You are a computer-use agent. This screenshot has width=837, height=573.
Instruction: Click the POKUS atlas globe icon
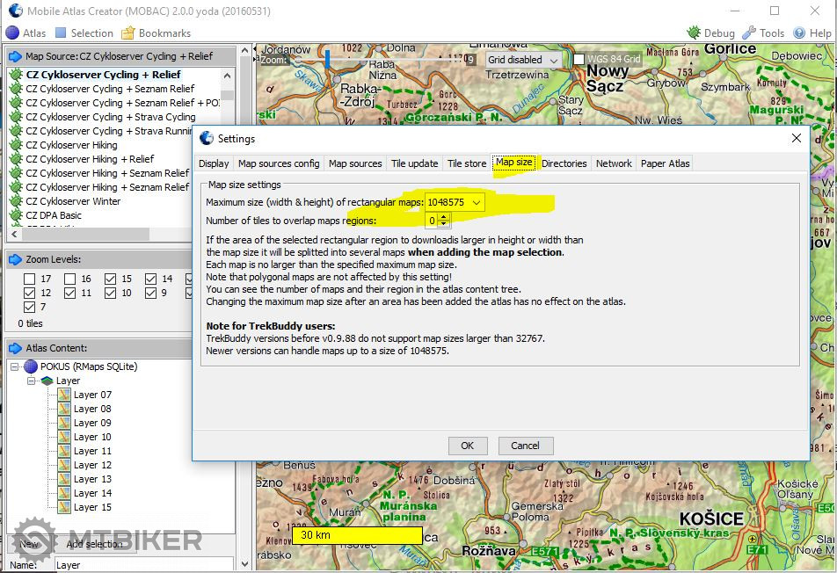tap(31, 366)
